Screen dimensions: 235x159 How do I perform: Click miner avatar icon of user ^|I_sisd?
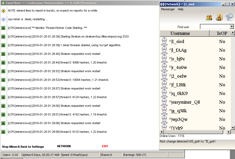pyautogui.click(x=164, y=41)
